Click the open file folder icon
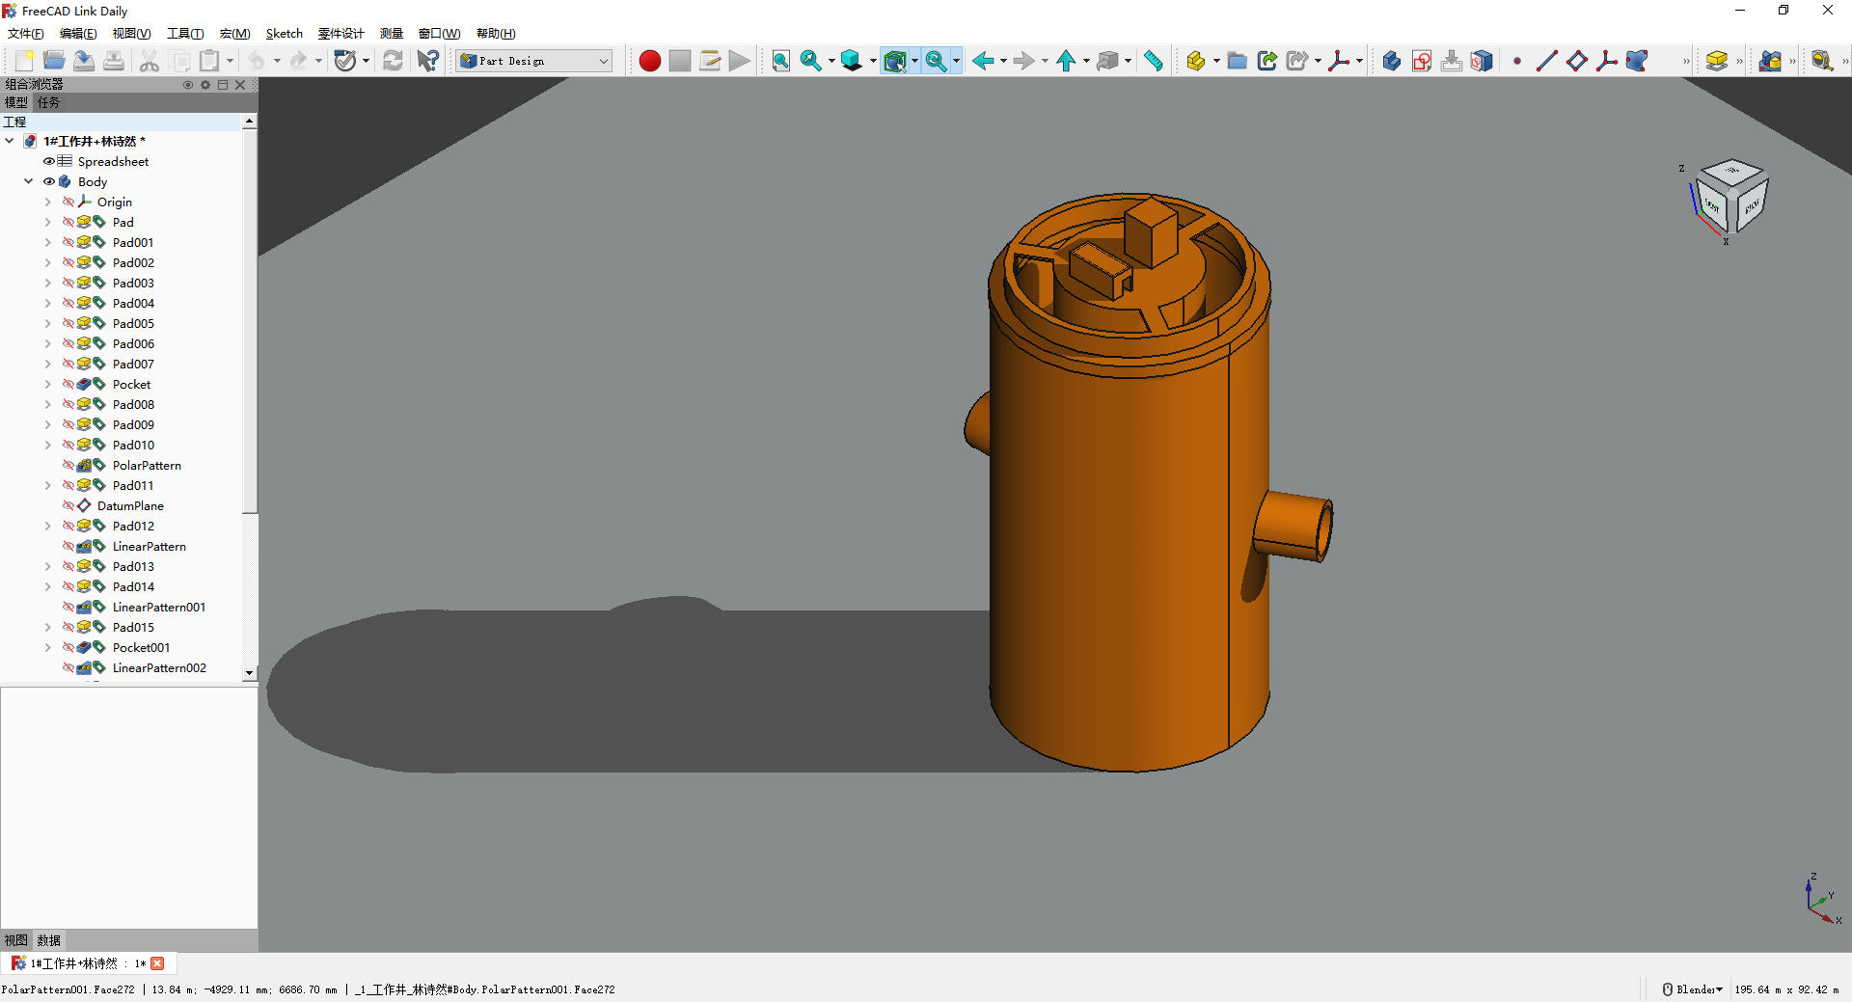The height and width of the screenshot is (1002, 1852). (54, 61)
